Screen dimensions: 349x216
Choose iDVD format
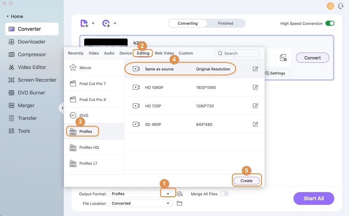pos(94,115)
